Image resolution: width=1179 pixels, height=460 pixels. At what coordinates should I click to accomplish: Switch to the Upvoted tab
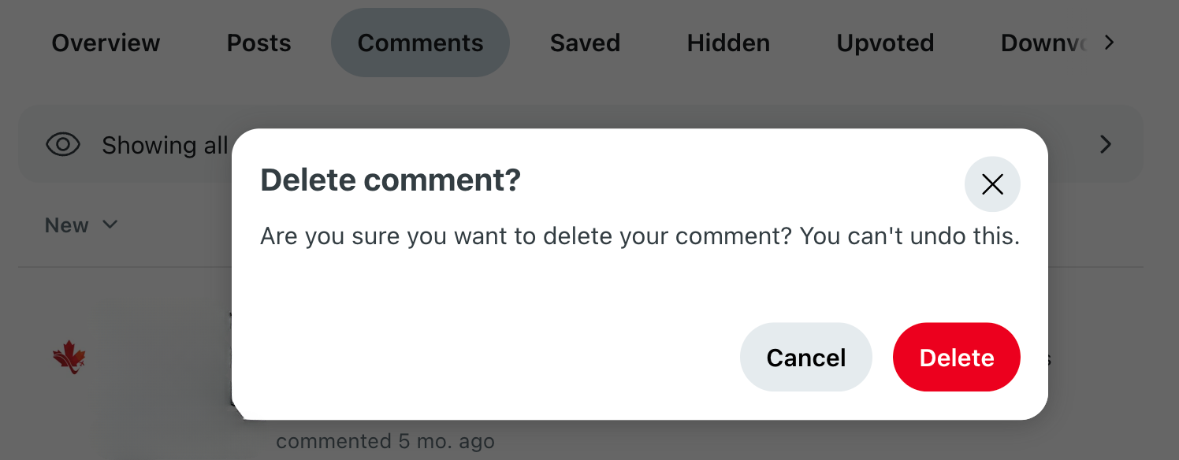point(884,43)
